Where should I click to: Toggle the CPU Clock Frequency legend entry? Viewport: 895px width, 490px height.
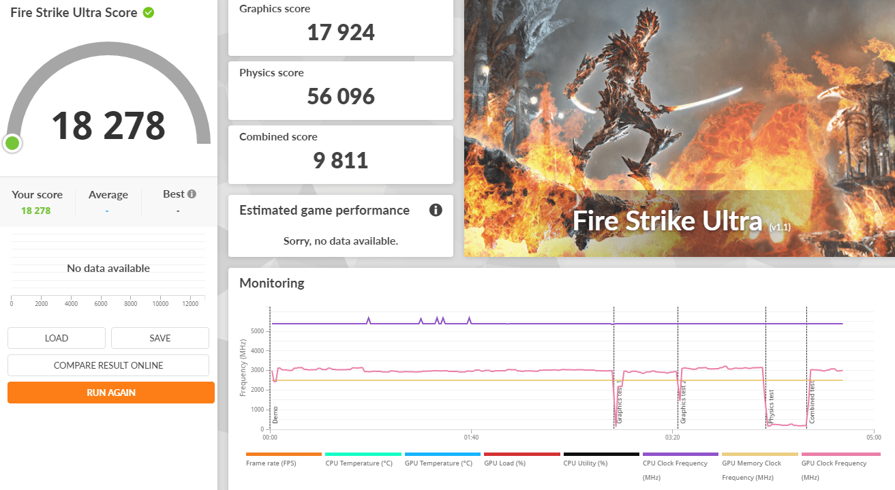tap(680, 467)
